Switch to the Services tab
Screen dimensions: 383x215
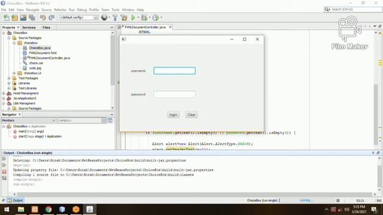[29, 27]
